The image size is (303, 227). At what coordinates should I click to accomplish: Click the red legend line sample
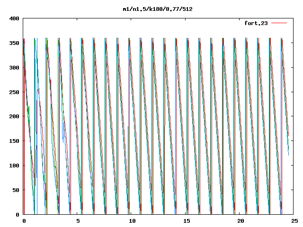pyautogui.click(x=279, y=23)
